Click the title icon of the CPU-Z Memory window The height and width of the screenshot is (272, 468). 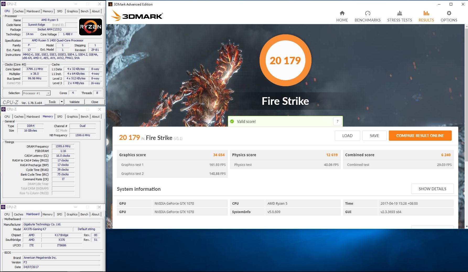tap(3, 109)
